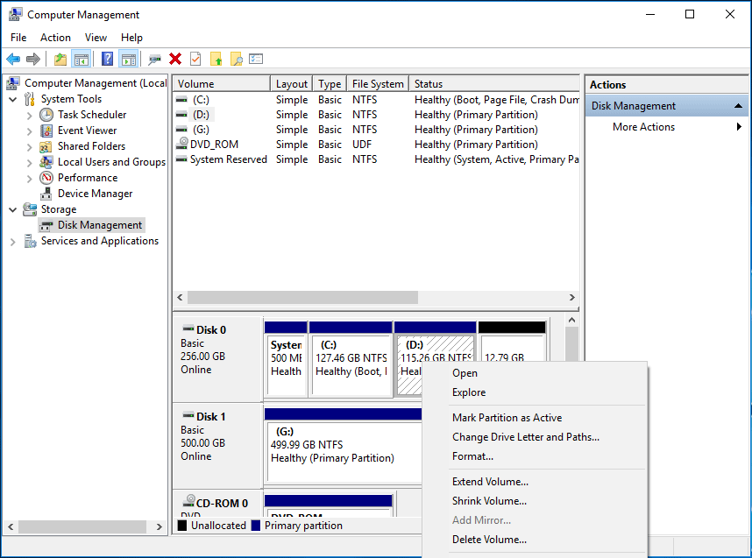
Task: Select the (C:) volume row
Action: coord(376,100)
